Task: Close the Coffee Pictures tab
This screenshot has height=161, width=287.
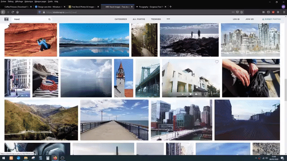Action: [31, 7]
